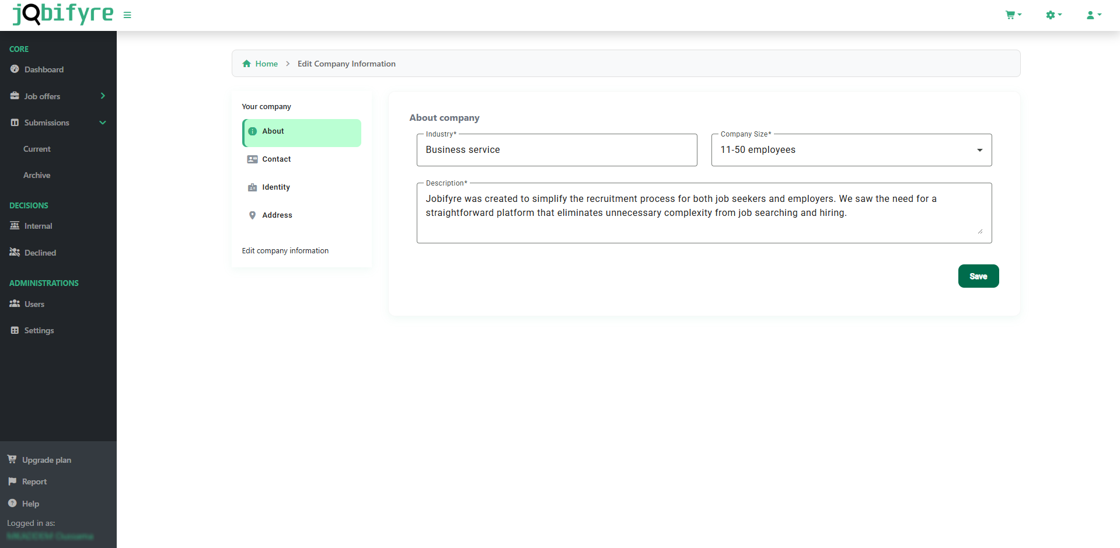Open the Dashboard from sidebar

point(44,69)
